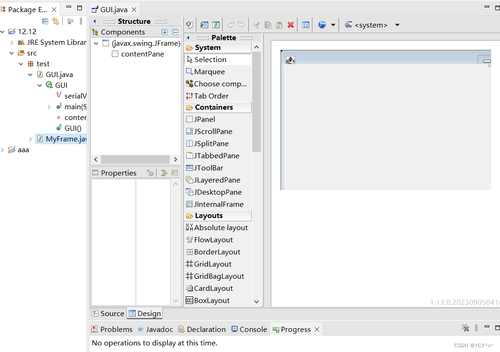Collapse the Containers palette category
This screenshot has height=352, width=500.
(218, 107)
